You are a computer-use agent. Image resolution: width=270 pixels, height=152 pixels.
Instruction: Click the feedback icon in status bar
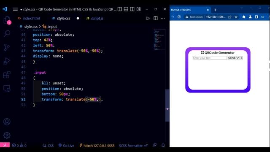click(155, 145)
